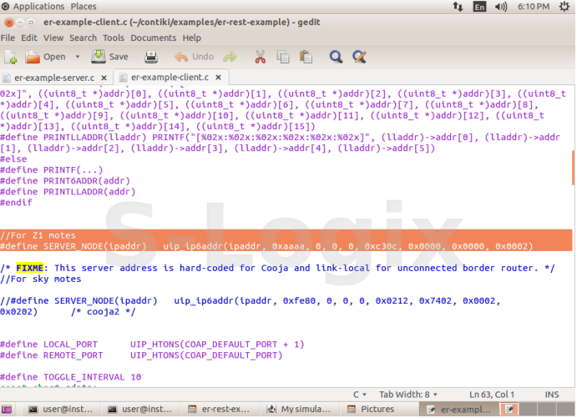577x418 pixels.
Task: Open the Documents menu
Action: (153, 38)
